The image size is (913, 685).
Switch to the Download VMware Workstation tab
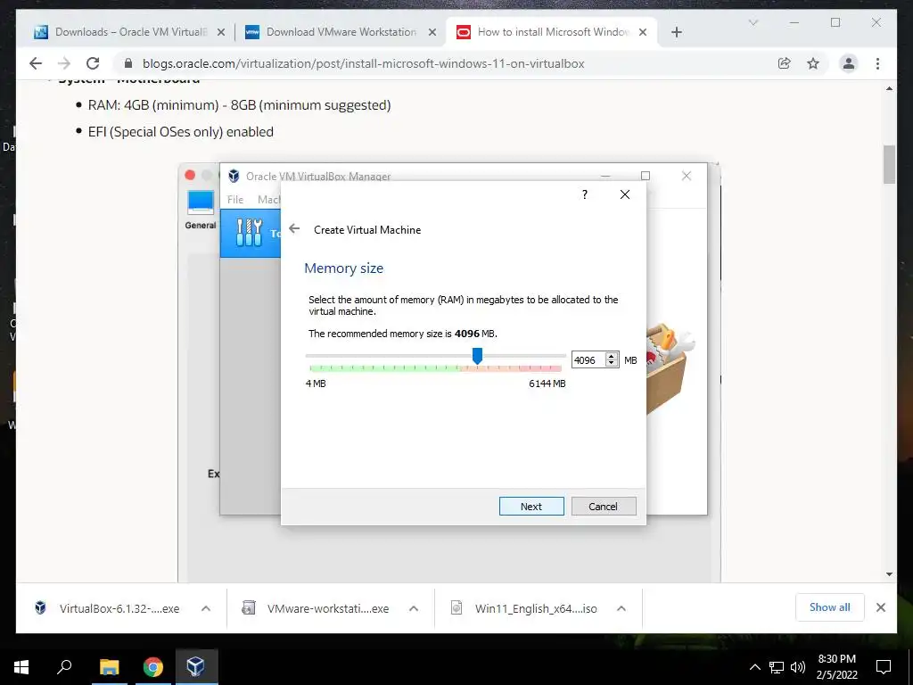341,32
